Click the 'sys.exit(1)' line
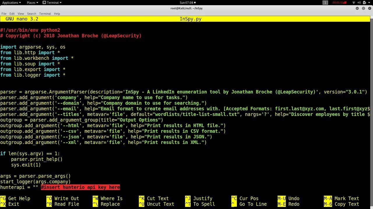The image size is (373, 209). (x=26, y=165)
